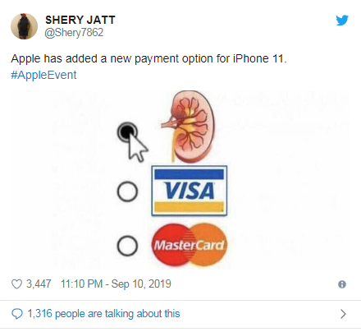Image resolution: width=361 pixels, height=332 pixels.
Task: Click the kidney illustration
Action: click(x=189, y=127)
